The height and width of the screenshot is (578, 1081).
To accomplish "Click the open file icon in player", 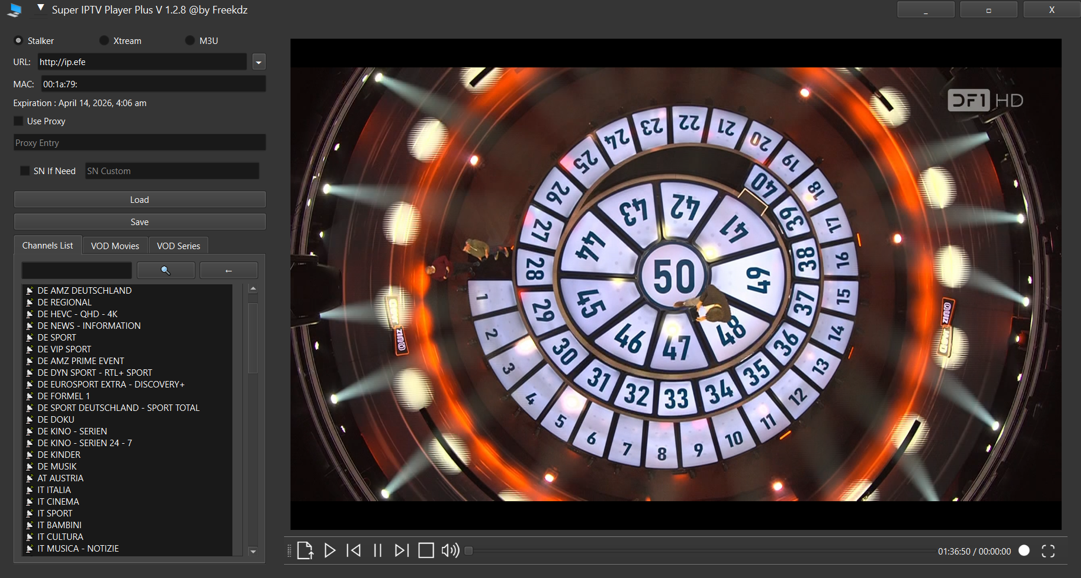I will (305, 550).
